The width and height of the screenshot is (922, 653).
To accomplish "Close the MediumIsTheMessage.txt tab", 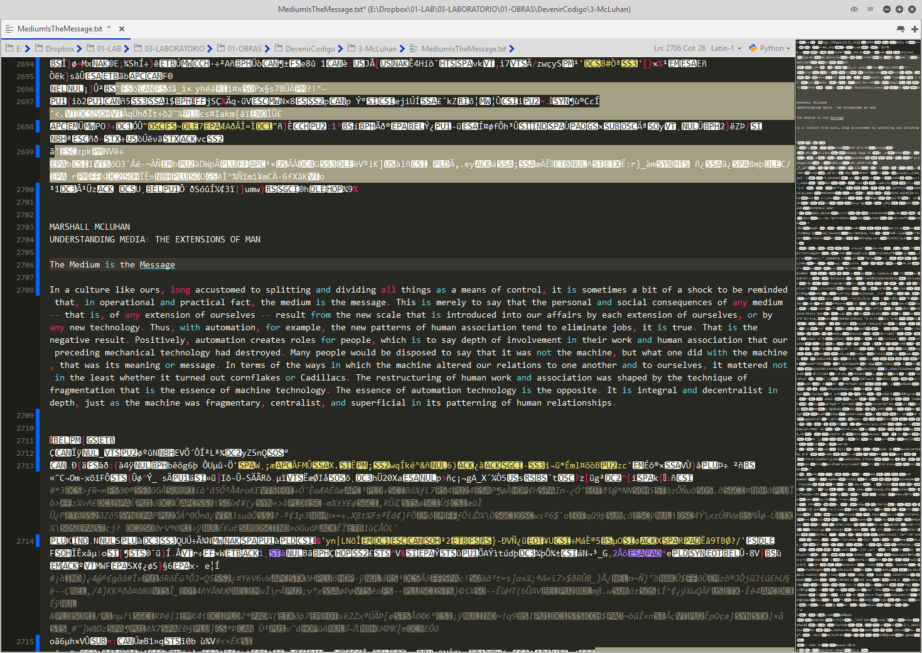I will coord(122,29).
